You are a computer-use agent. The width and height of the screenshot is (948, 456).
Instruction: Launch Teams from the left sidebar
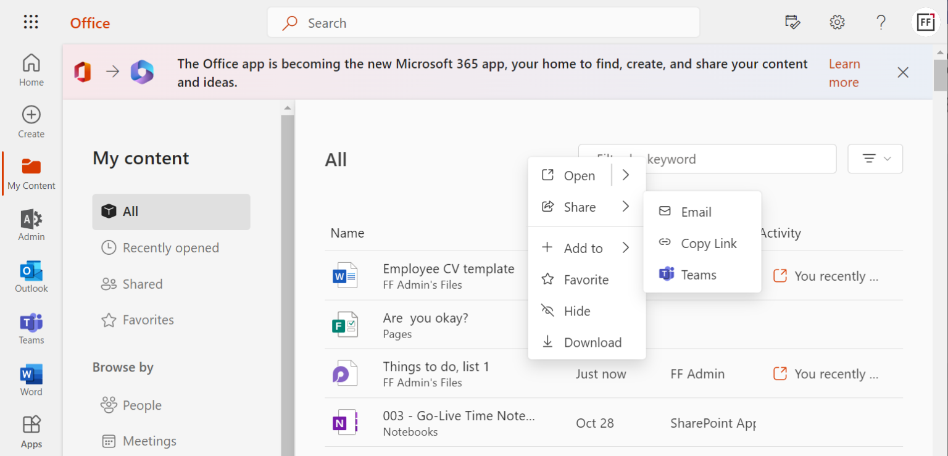[31, 328]
